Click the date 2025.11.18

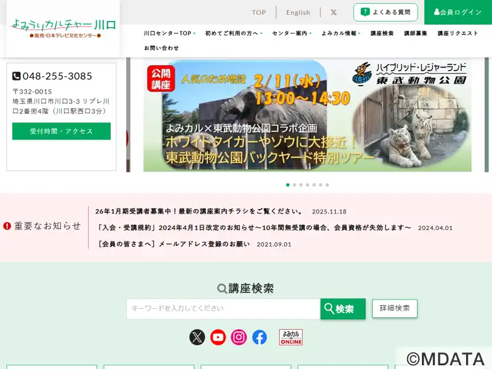pyautogui.click(x=329, y=212)
